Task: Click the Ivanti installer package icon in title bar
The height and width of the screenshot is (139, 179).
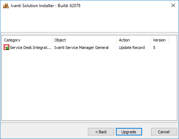Action: pyautogui.click(x=6, y=6)
